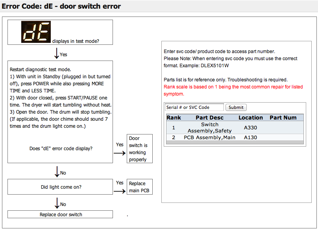Select the Part Desc column header
318x230 pixels.
[x=209, y=118]
